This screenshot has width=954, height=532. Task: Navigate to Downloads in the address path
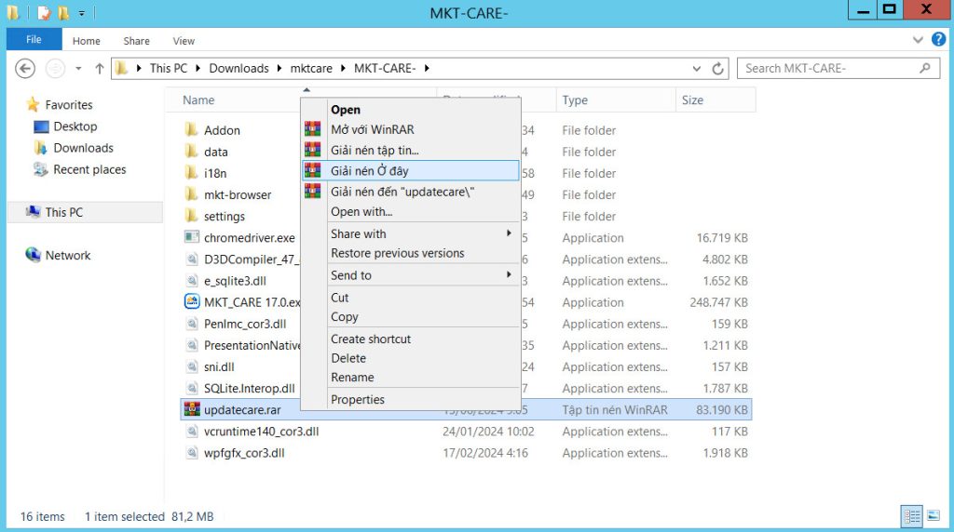coord(238,68)
